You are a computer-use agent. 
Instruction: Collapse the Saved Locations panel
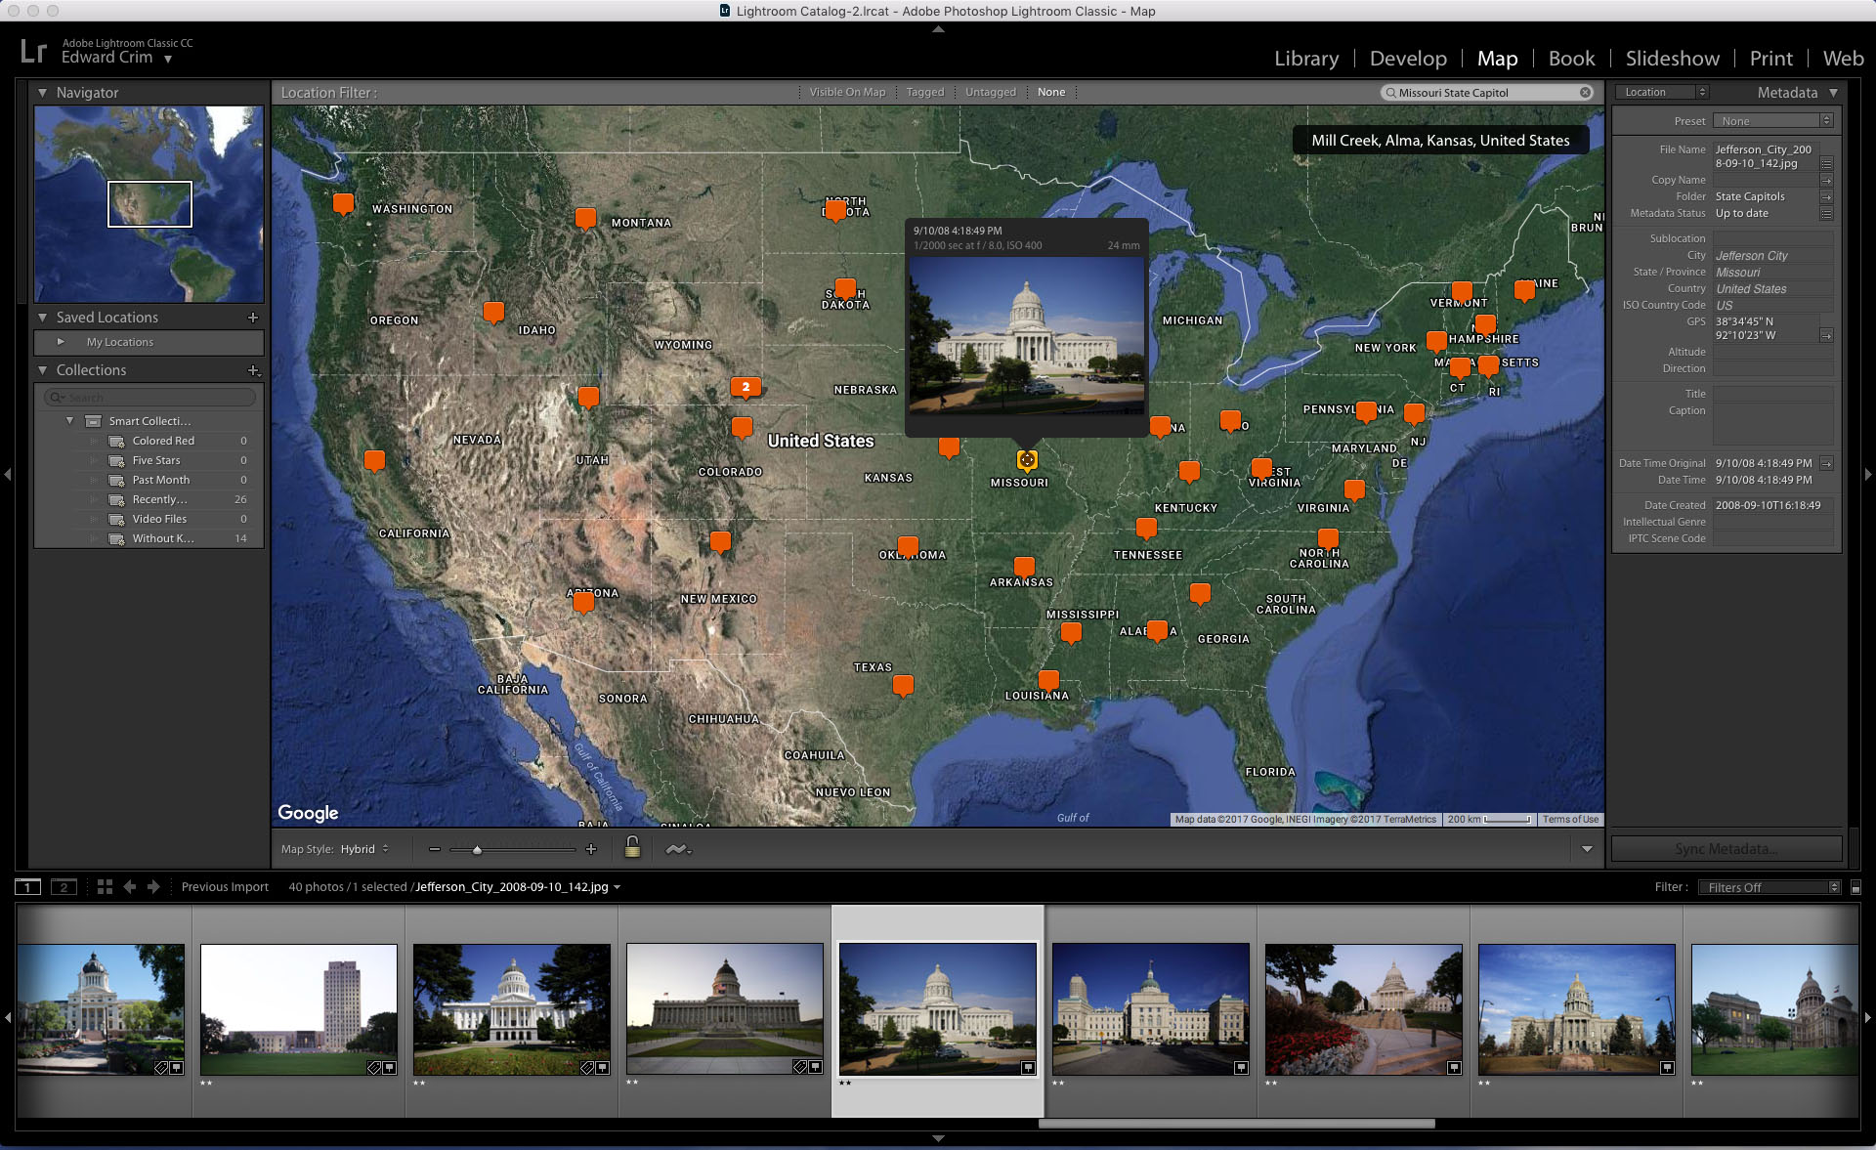click(42, 318)
